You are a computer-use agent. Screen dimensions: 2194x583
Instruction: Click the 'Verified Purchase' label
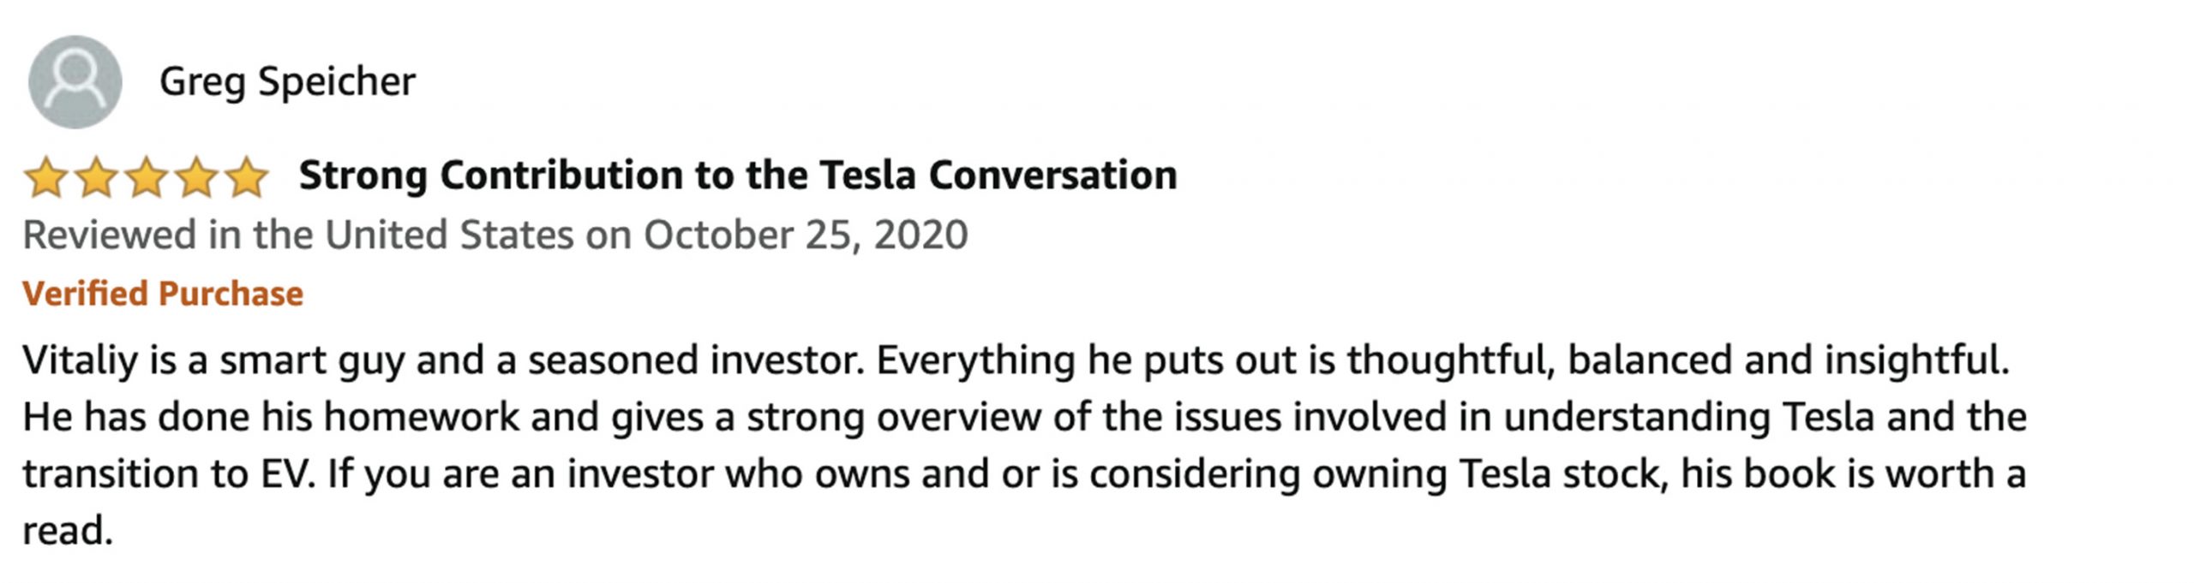(163, 294)
